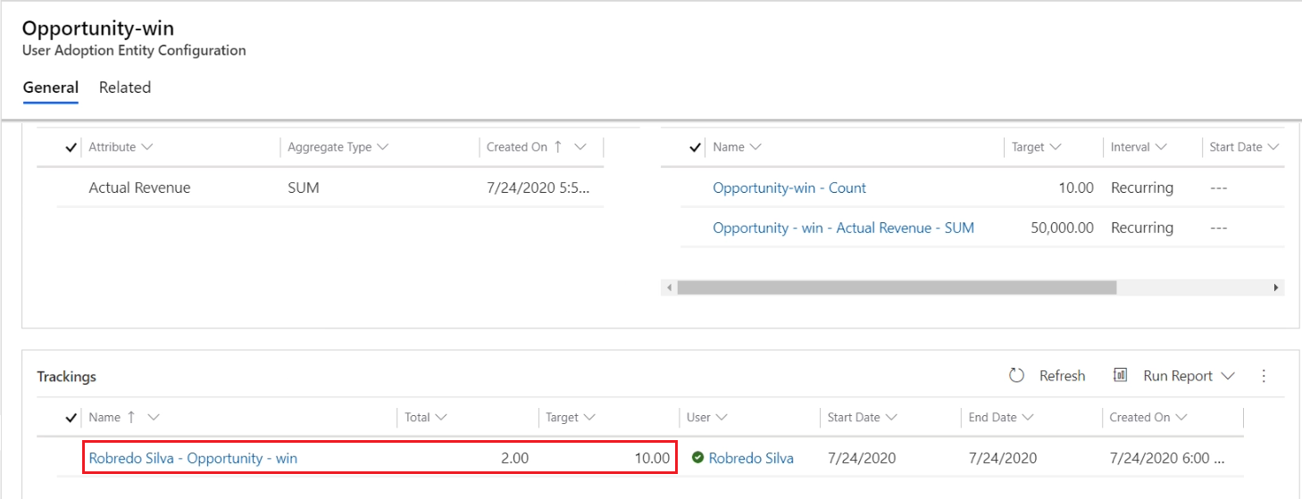Open Trackings more commands ellipsis

tap(1264, 376)
